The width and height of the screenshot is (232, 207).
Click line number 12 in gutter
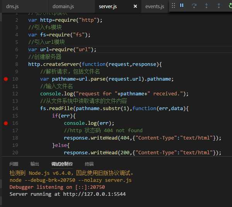click(x=15, y=93)
